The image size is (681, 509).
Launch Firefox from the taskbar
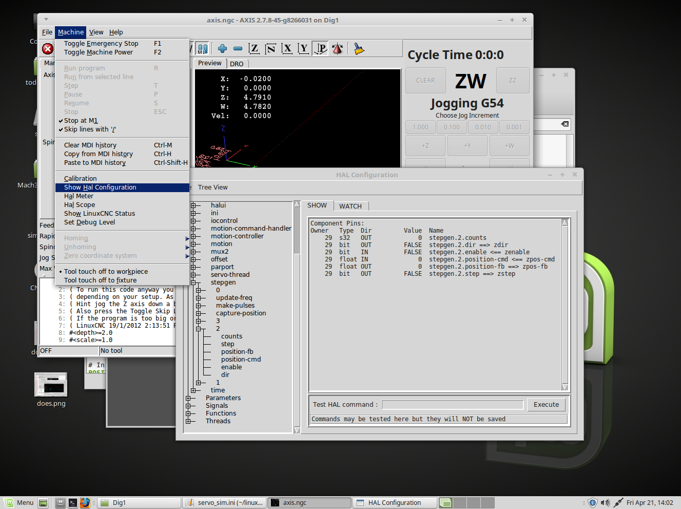85,503
